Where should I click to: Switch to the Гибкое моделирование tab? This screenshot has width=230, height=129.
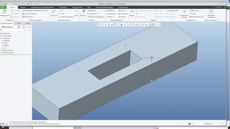point(104,7)
